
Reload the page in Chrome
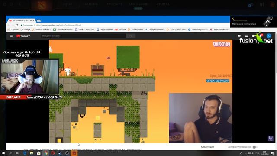pyautogui.click(x=16, y=25)
